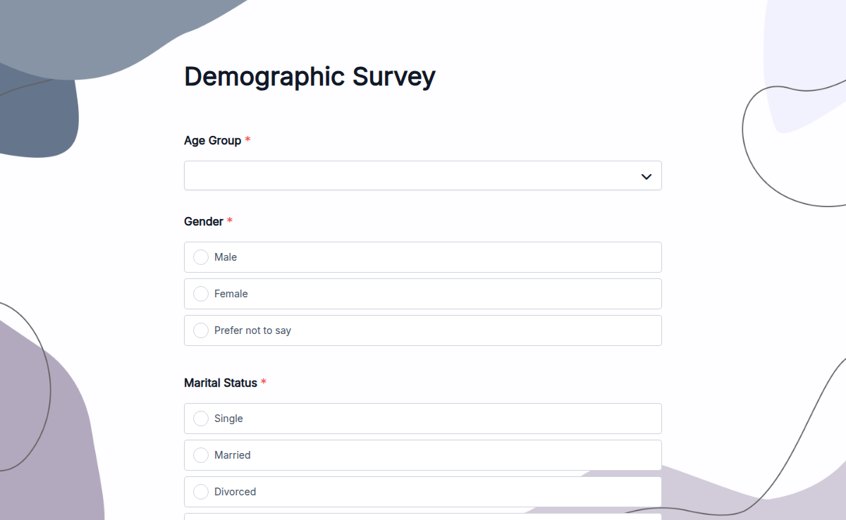Select Single as marital status
The width and height of the screenshot is (846, 520).
(201, 419)
